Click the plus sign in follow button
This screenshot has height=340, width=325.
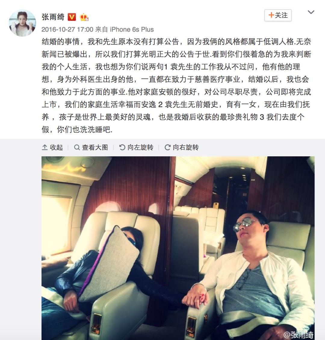point(271,15)
